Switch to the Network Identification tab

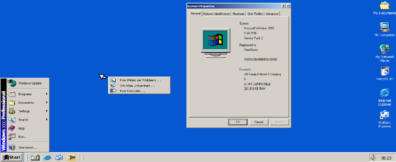[x=217, y=14]
